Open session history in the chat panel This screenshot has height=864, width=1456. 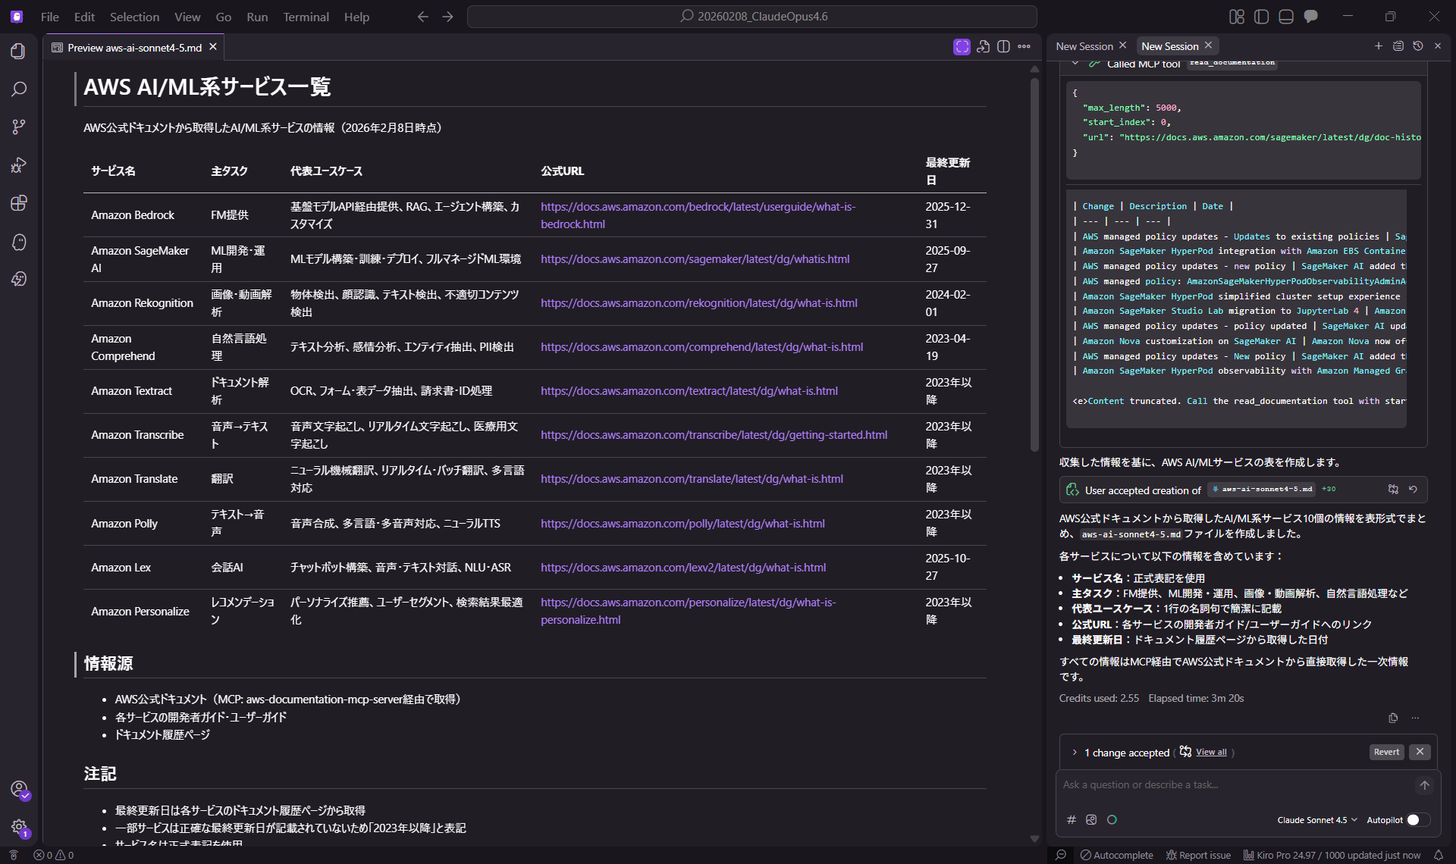coord(1419,45)
